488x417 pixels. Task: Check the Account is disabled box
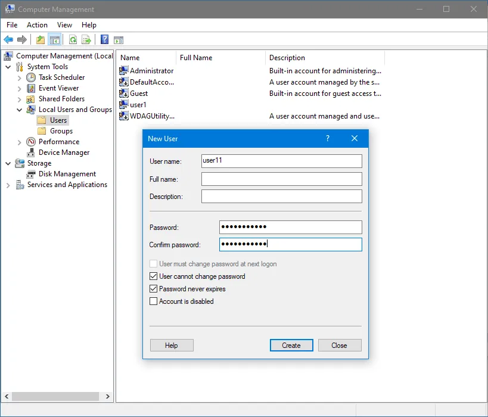tap(154, 301)
